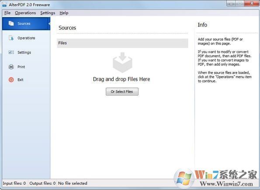Click the Input files: 0 status entry
Image resolution: width=260 pixels, height=190 pixels.
[x=14, y=183]
